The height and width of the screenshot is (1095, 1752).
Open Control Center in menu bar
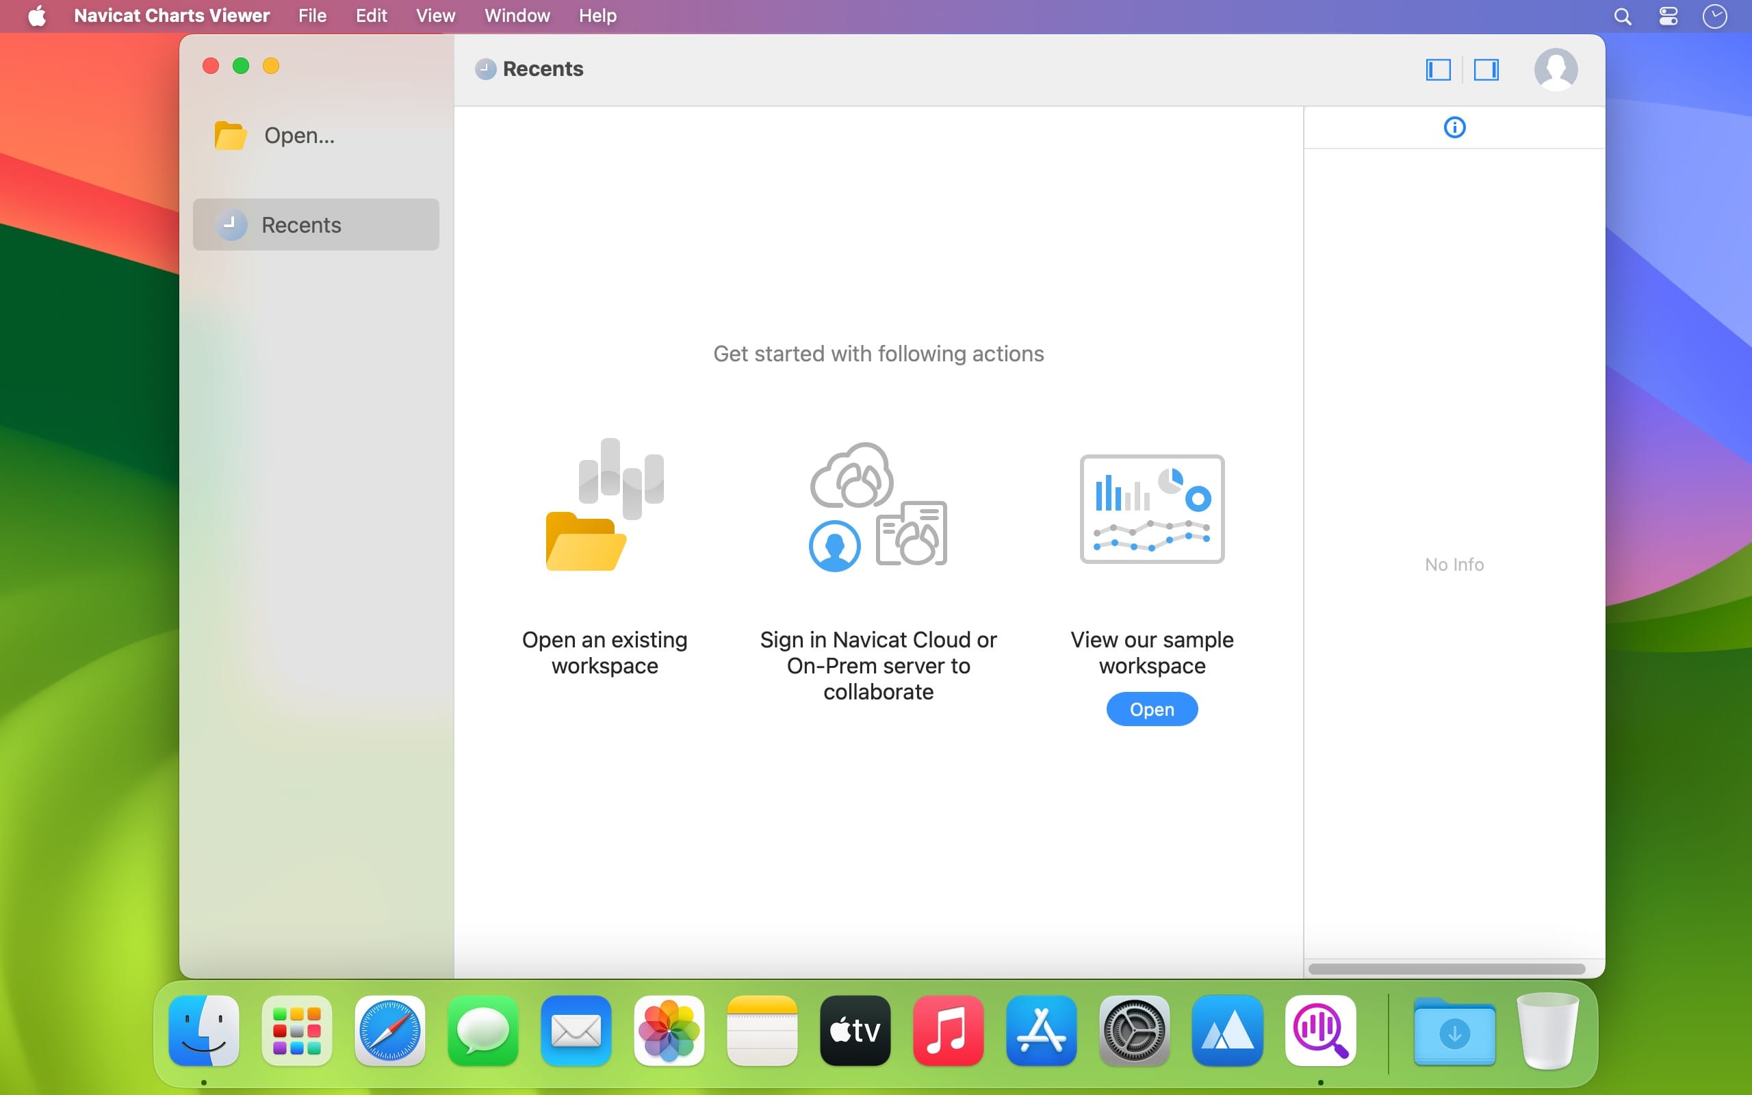pyautogui.click(x=1668, y=16)
